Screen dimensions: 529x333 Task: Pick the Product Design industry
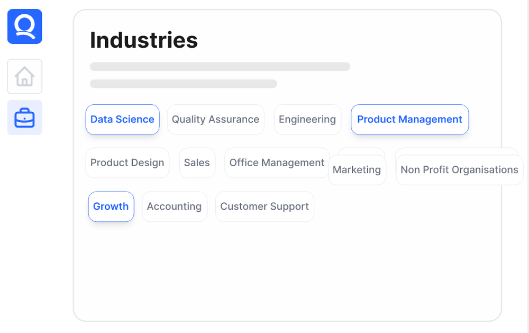tap(127, 163)
